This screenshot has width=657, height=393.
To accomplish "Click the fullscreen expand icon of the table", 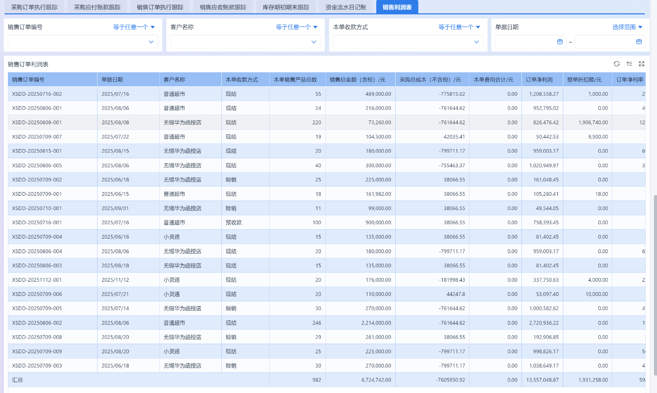I will click(642, 64).
